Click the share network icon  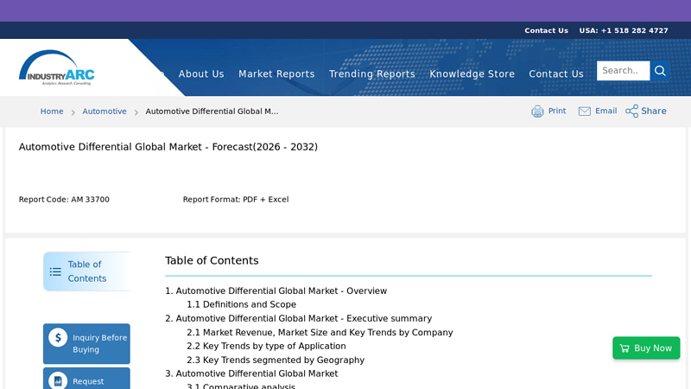pyautogui.click(x=631, y=112)
